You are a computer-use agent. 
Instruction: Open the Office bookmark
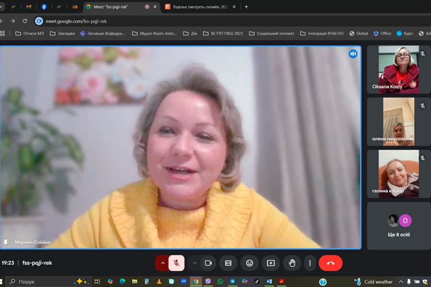(x=382, y=33)
